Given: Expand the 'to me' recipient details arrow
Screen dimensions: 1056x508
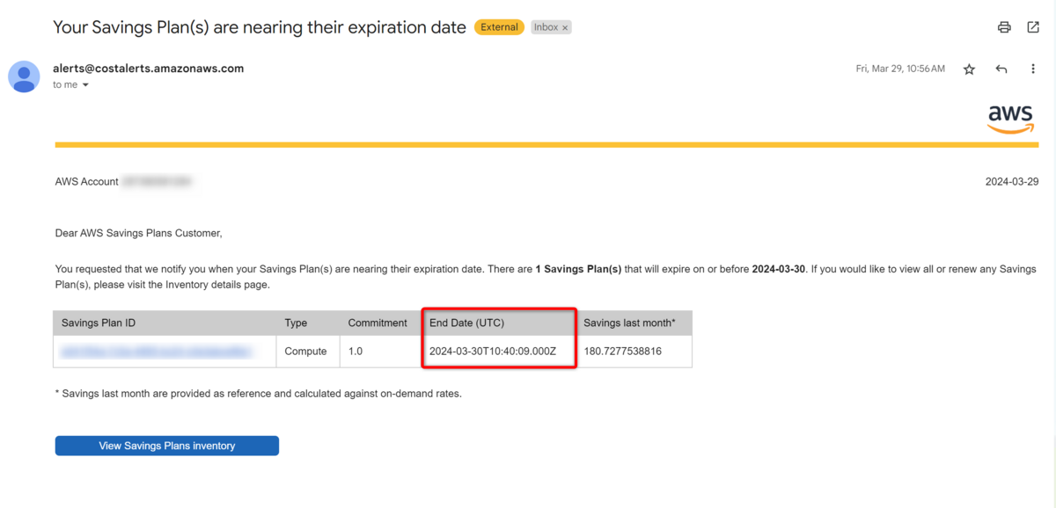Looking at the screenshot, I should click(85, 85).
